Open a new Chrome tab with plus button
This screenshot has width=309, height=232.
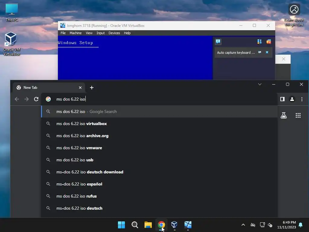(x=92, y=88)
